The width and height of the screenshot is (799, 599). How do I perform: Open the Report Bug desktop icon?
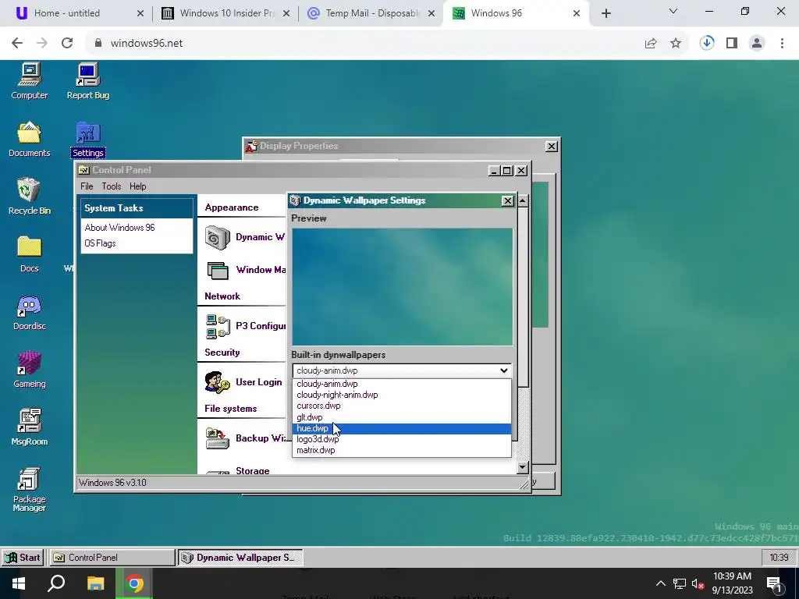click(x=87, y=81)
